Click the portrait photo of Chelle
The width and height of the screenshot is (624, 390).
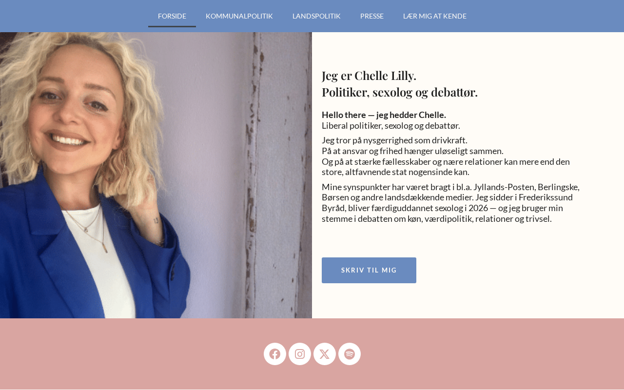[156, 175]
